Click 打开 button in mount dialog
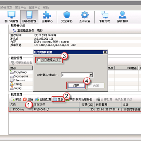The image size is (141, 141). pos(76,85)
